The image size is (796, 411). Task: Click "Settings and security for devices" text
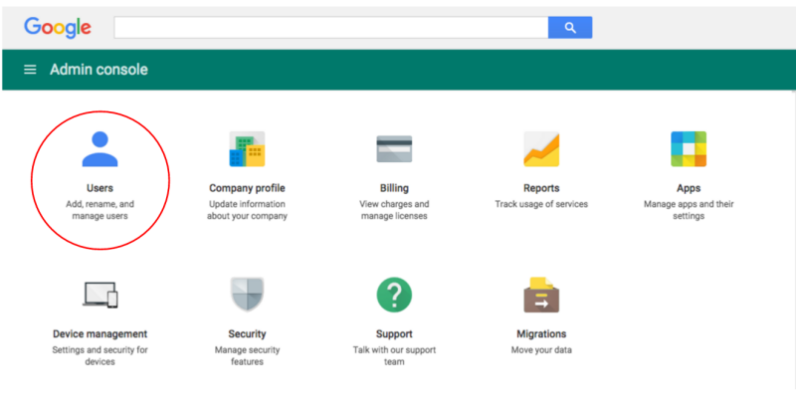[100, 355]
